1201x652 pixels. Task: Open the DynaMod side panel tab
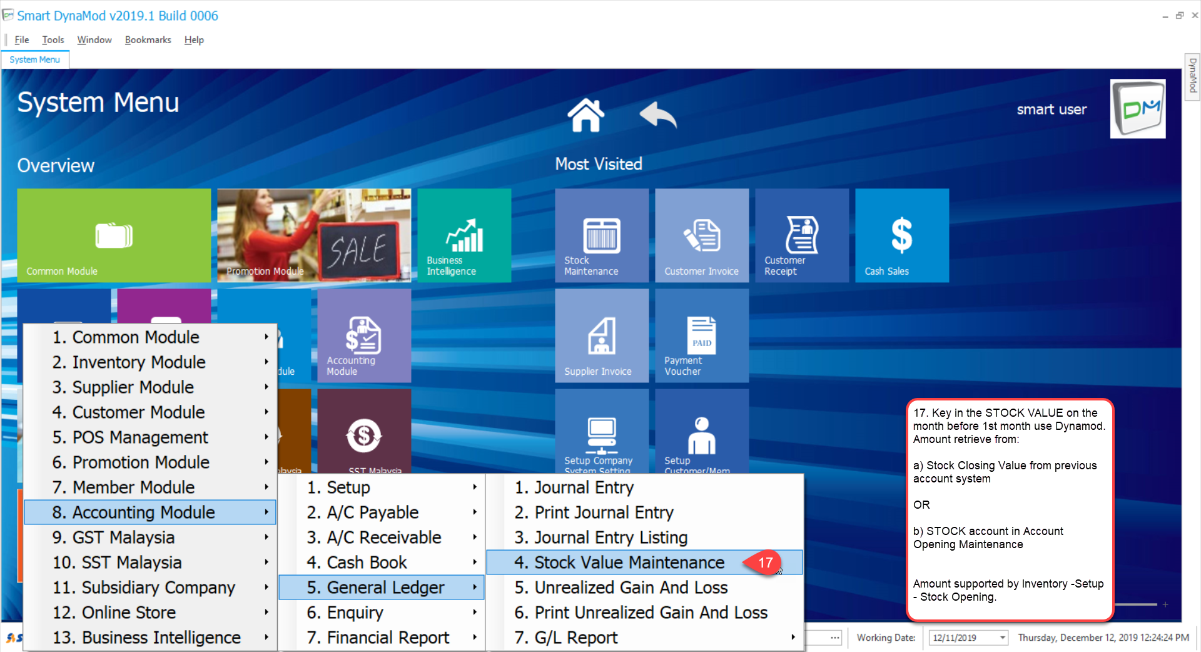[1192, 76]
